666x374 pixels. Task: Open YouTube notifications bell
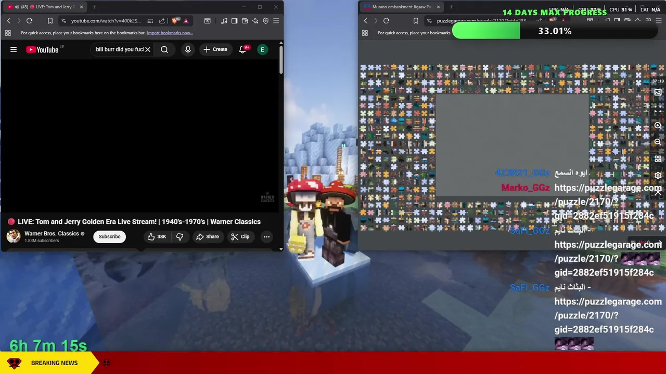(242, 49)
